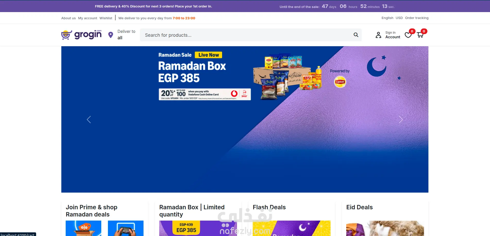The width and height of the screenshot is (490, 236).
Task: Expand the Deliver to all selector
Action: click(x=126, y=35)
